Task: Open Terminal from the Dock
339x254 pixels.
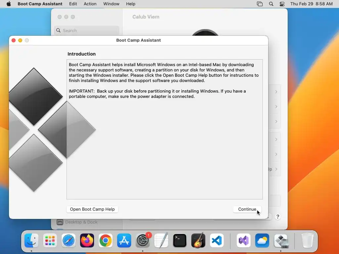Action: point(180,240)
